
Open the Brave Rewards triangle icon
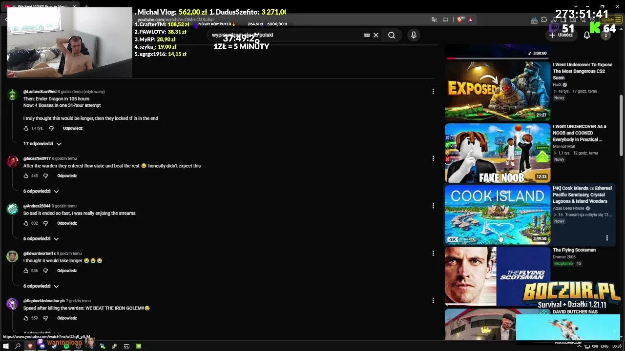(x=470, y=19)
